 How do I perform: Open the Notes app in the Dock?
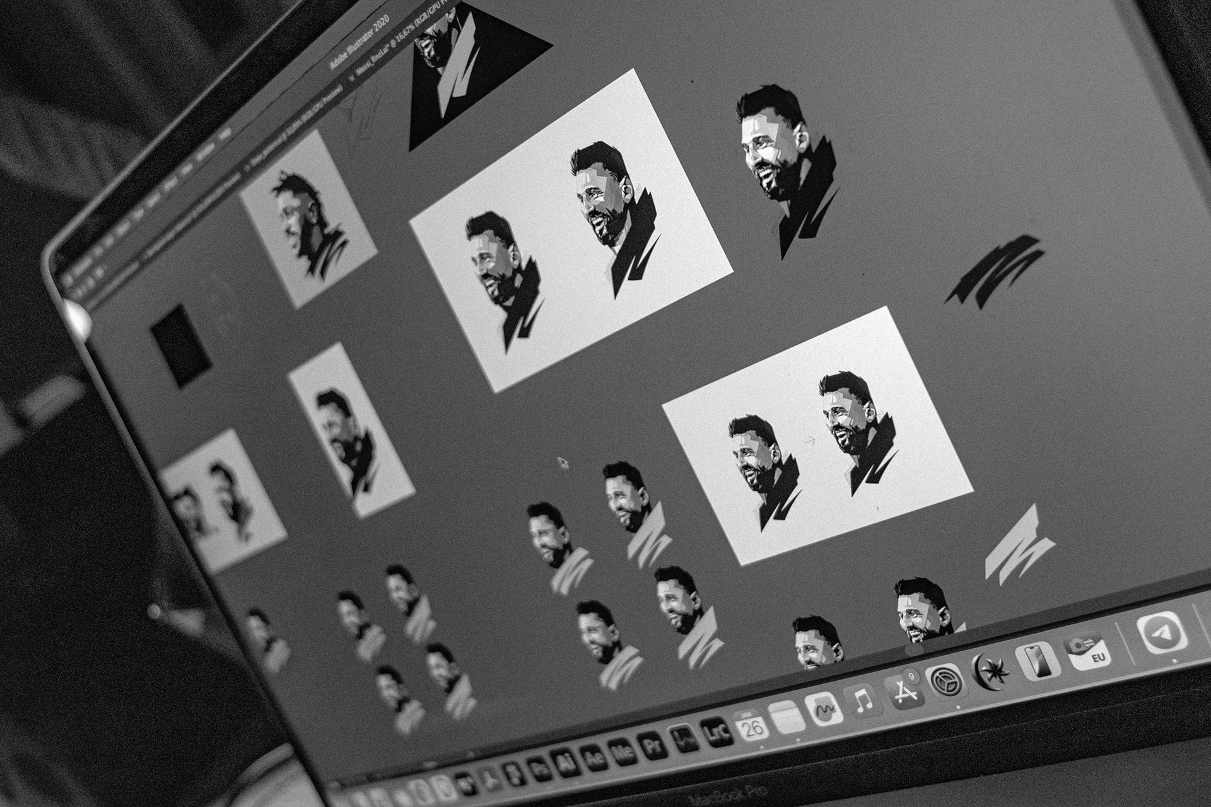pos(787,717)
